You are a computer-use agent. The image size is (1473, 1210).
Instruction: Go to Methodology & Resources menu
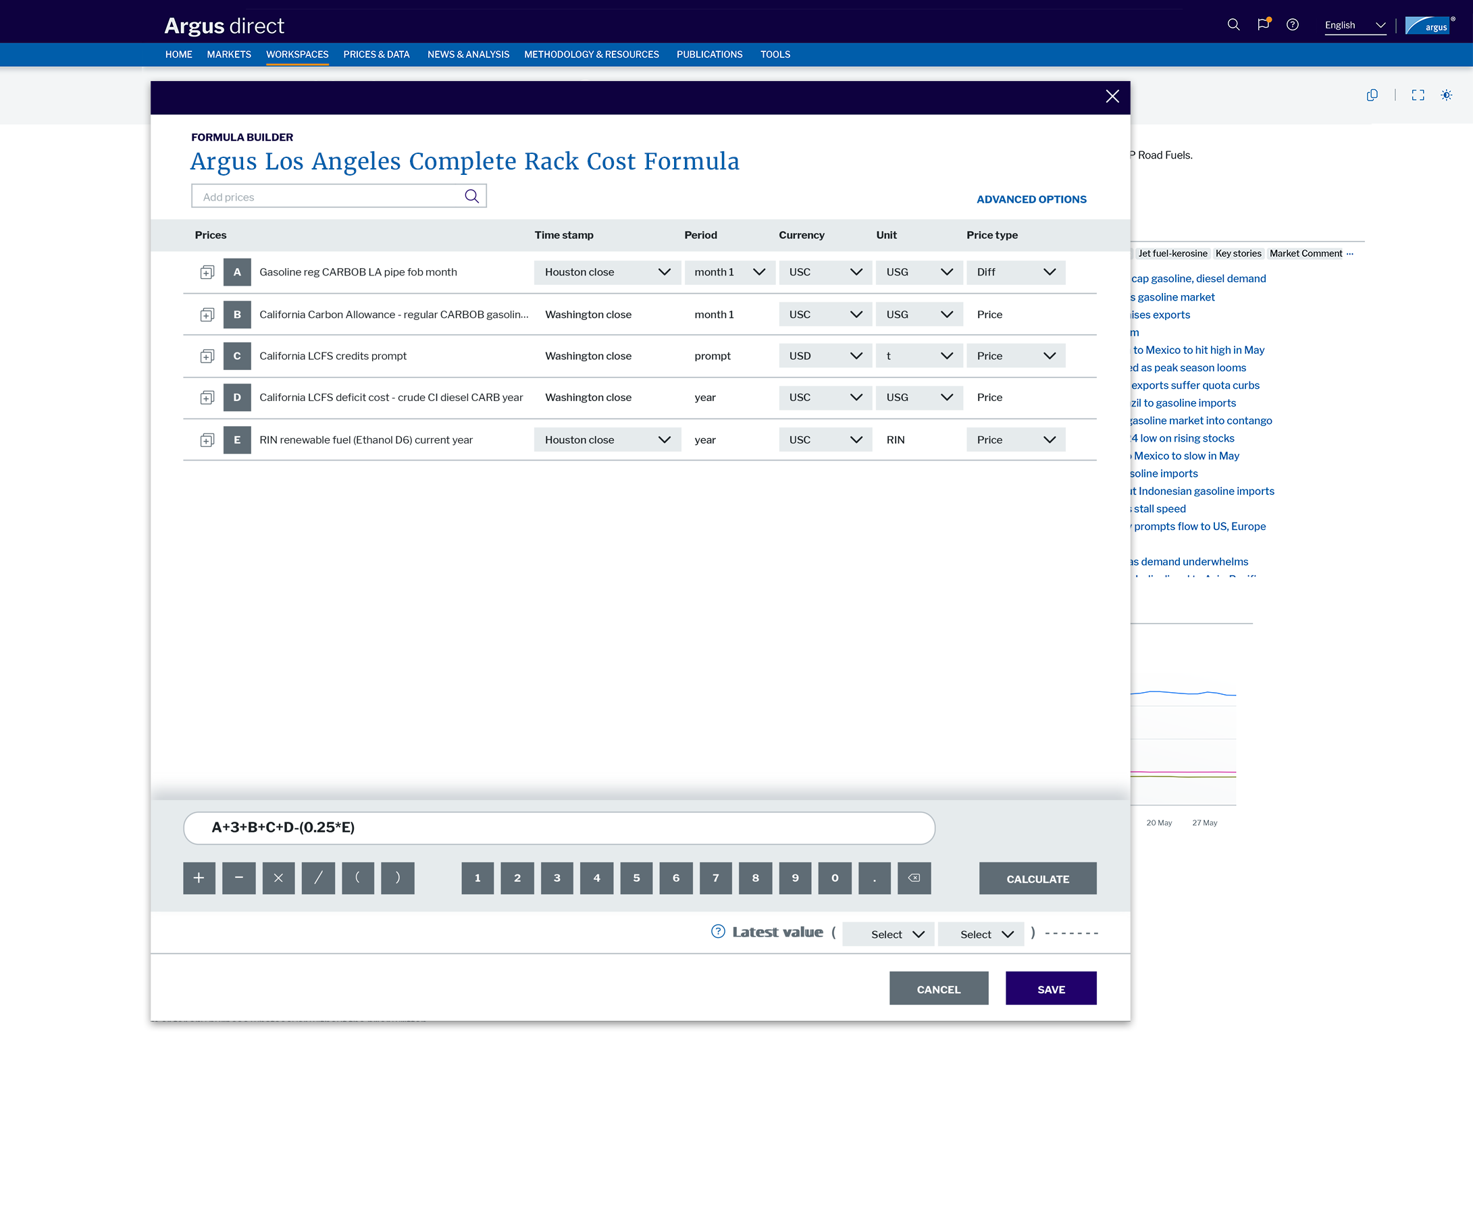point(591,55)
